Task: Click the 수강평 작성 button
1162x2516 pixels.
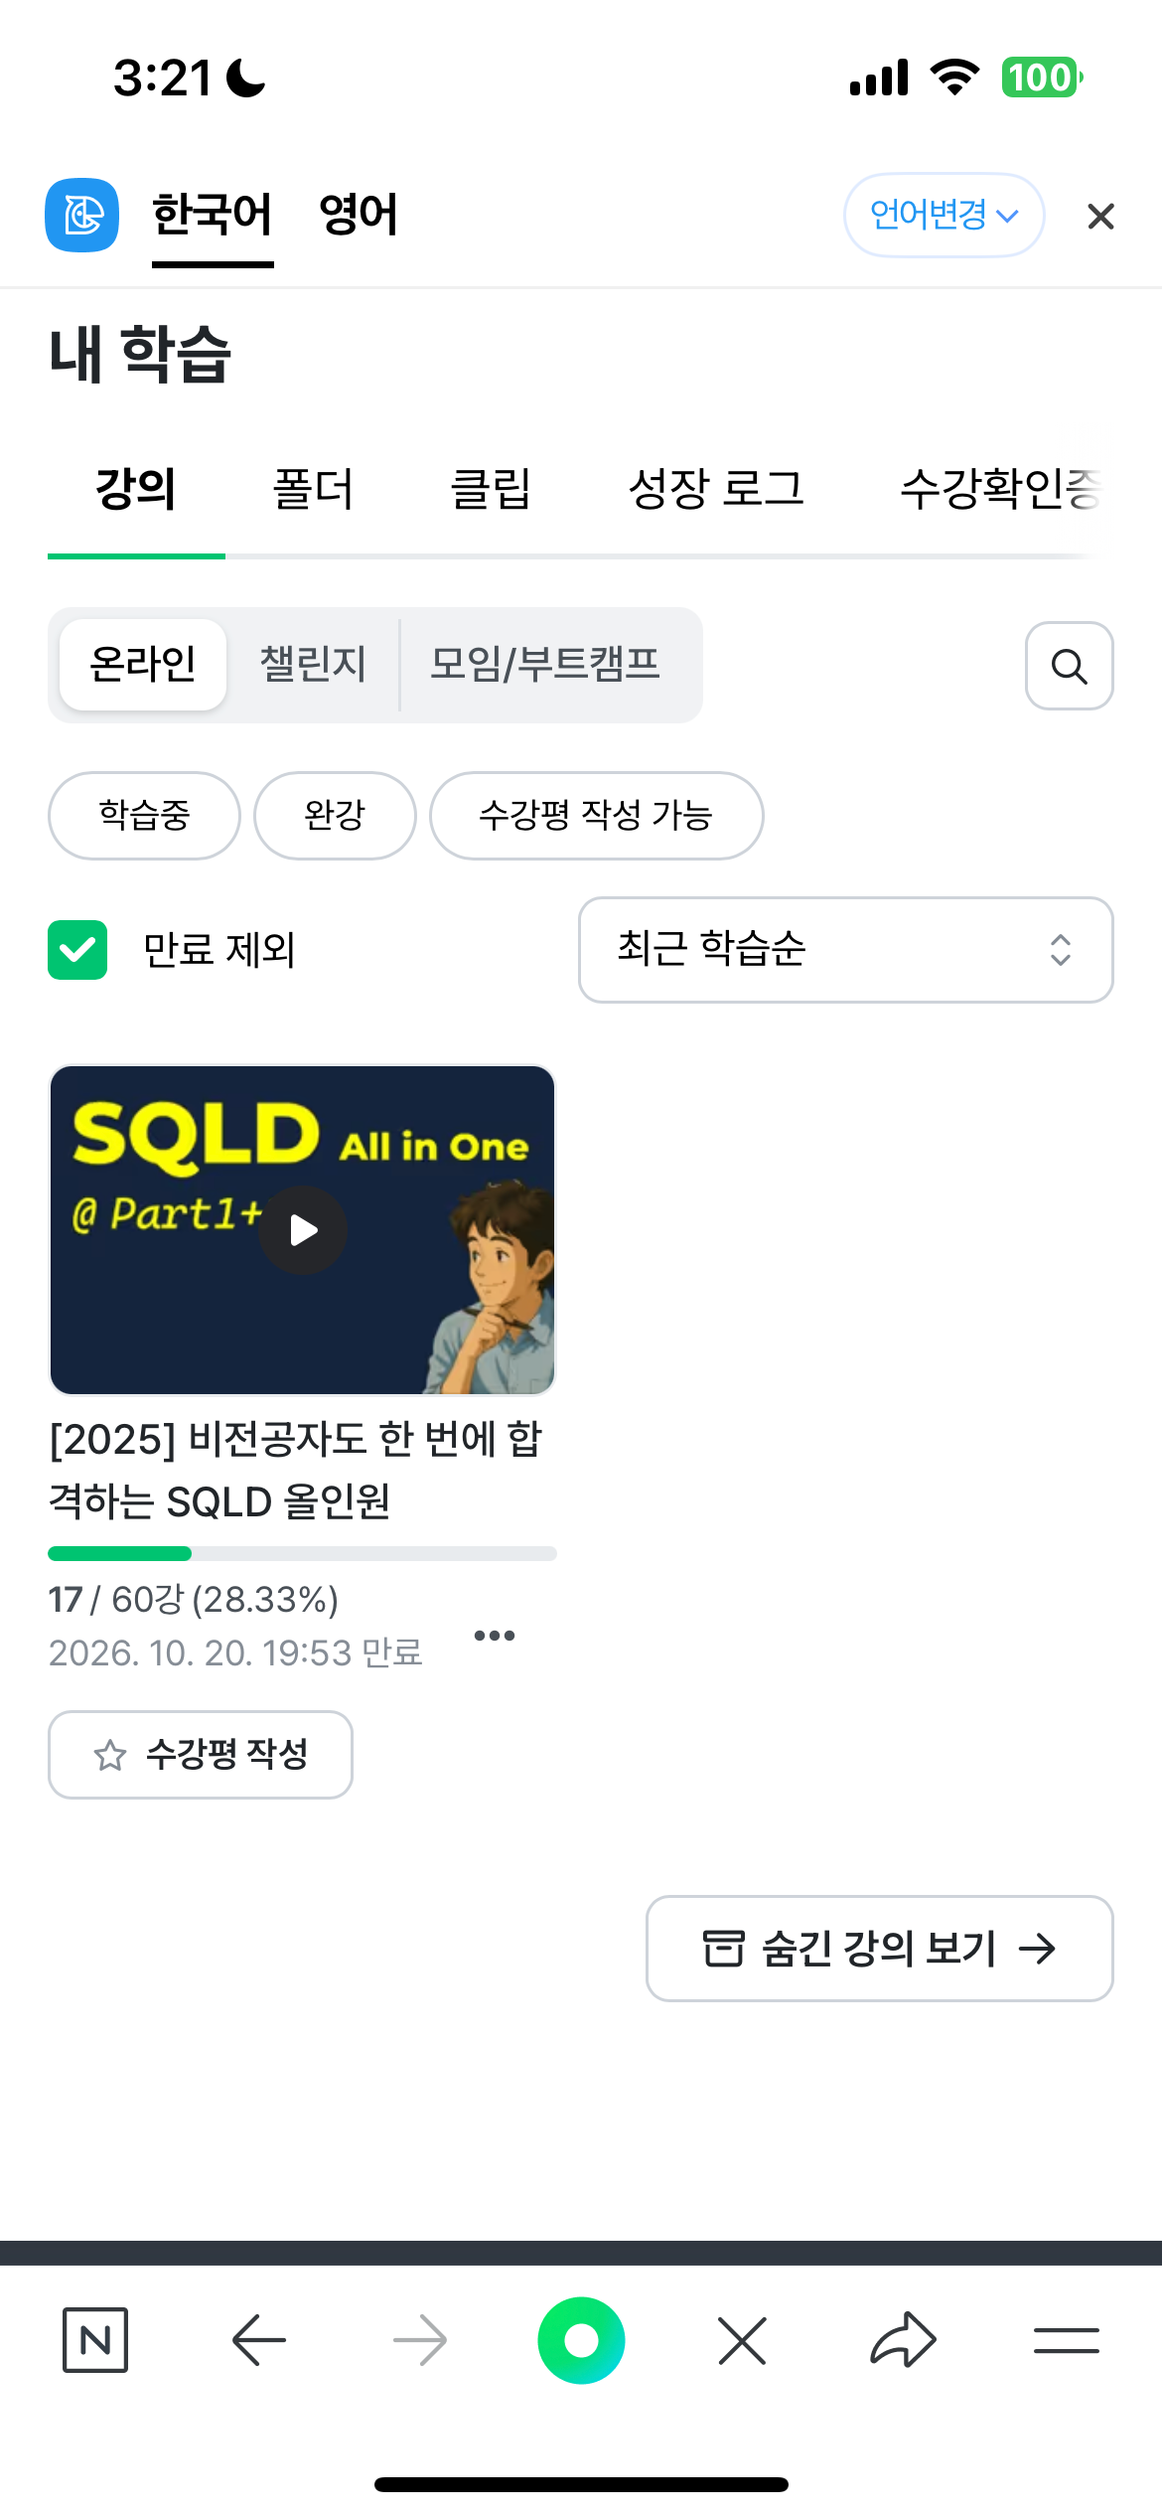Action: coord(201,1755)
